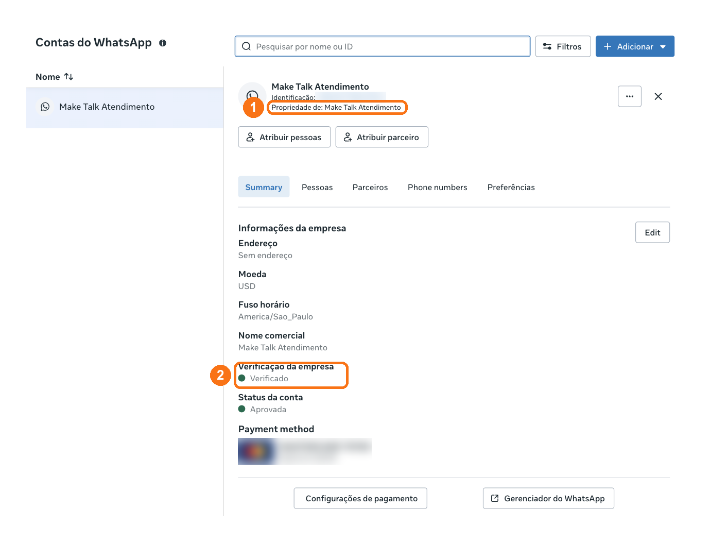Viewport: 710px width, 542px height.
Task: Click the person icon in Atribuir pessoas
Action: (x=250, y=137)
